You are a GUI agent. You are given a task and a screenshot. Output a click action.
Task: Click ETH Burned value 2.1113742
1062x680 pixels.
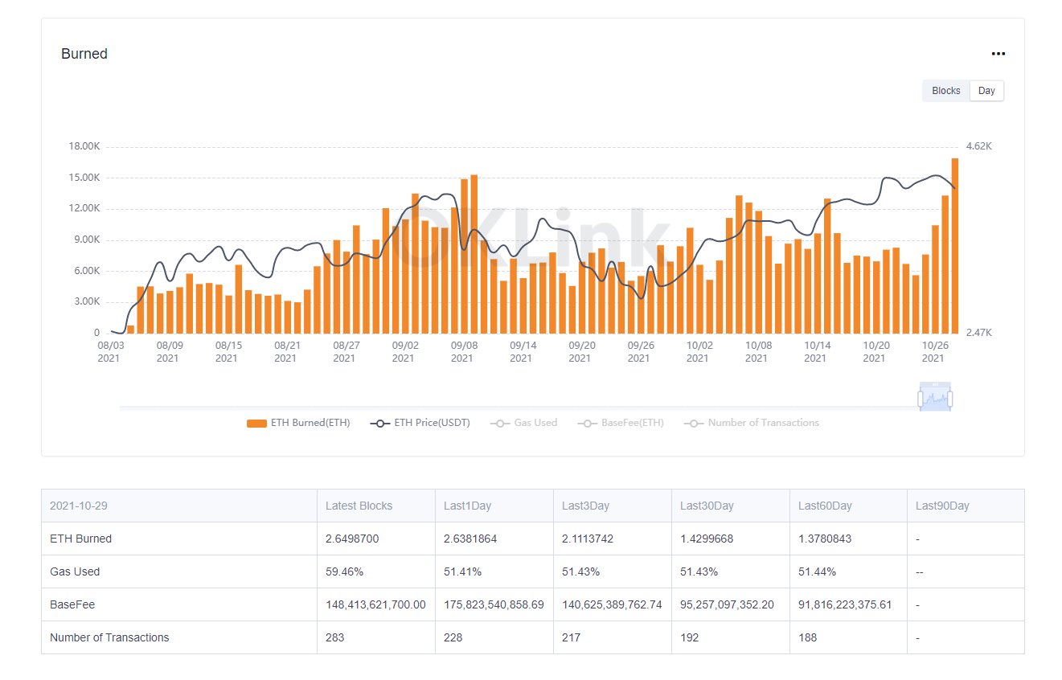588,539
